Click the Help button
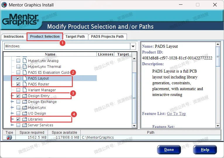This screenshot has height=158, width=224. pyautogui.click(x=205, y=150)
